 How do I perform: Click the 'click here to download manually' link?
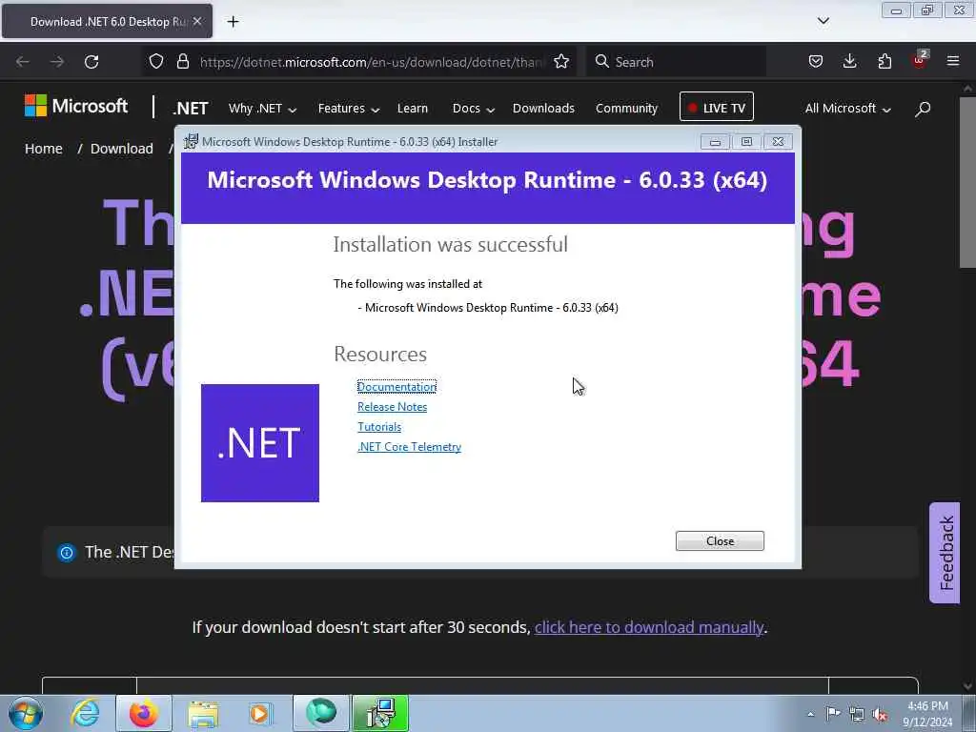tap(648, 627)
